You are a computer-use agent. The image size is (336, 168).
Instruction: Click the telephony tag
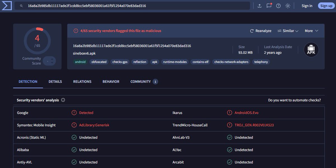(x=261, y=62)
